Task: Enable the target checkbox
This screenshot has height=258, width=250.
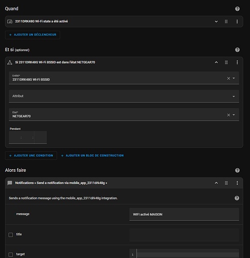Action: click(x=11, y=254)
